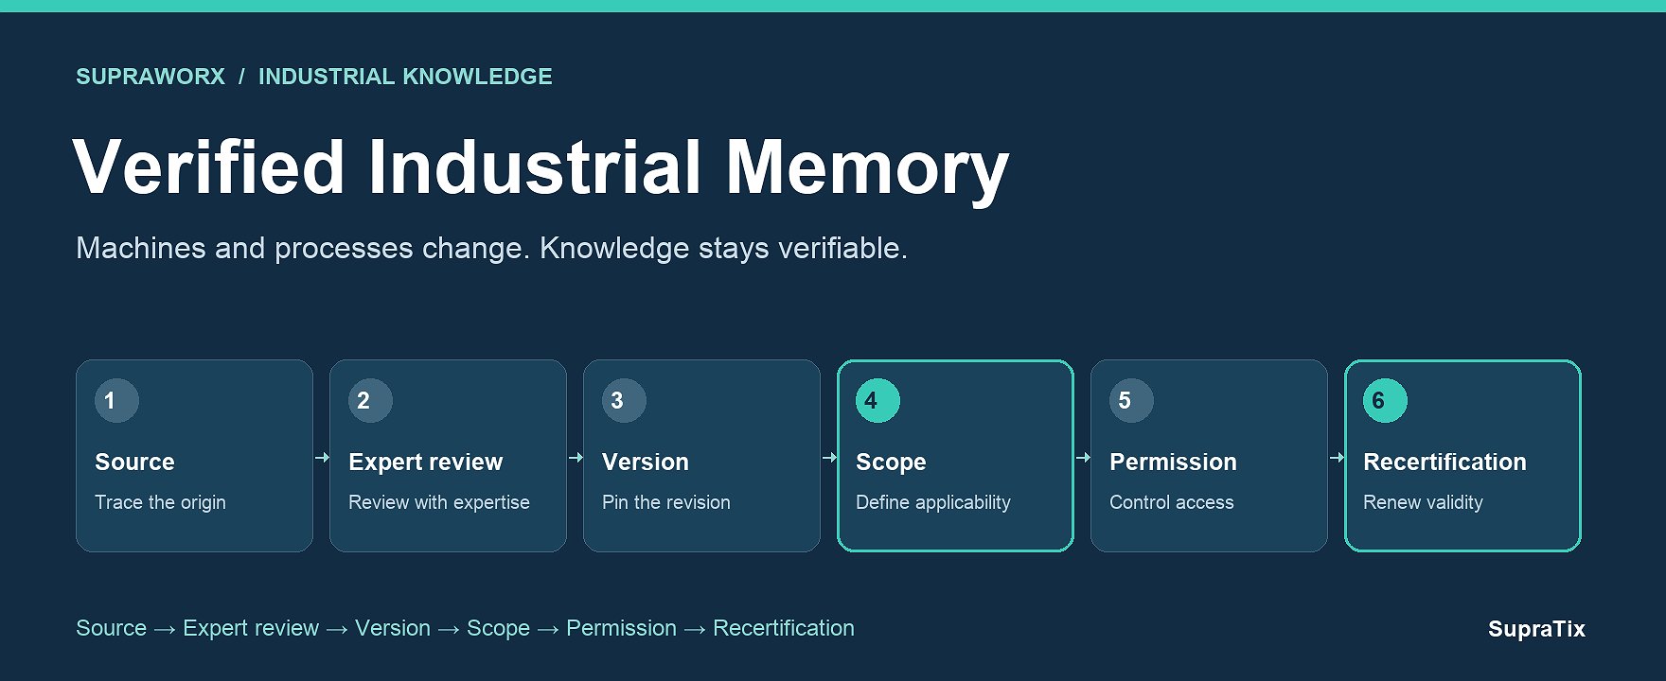Click the SupraTix brand name
Screen dimensions: 1666x681
click(1536, 629)
